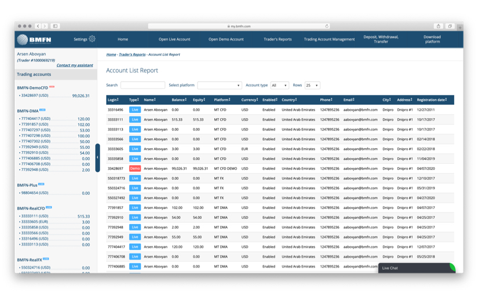Click login cell 550327492
The width and height of the screenshot is (478, 304).
point(116,198)
